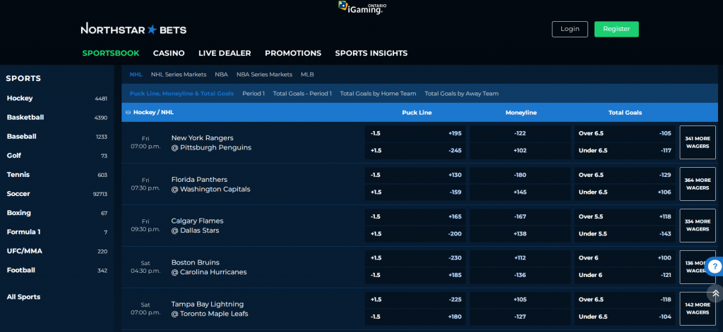This screenshot has width=723, height=332.
Task: Open the Sportsbook tab
Action: pyautogui.click(x=111, y=54)
